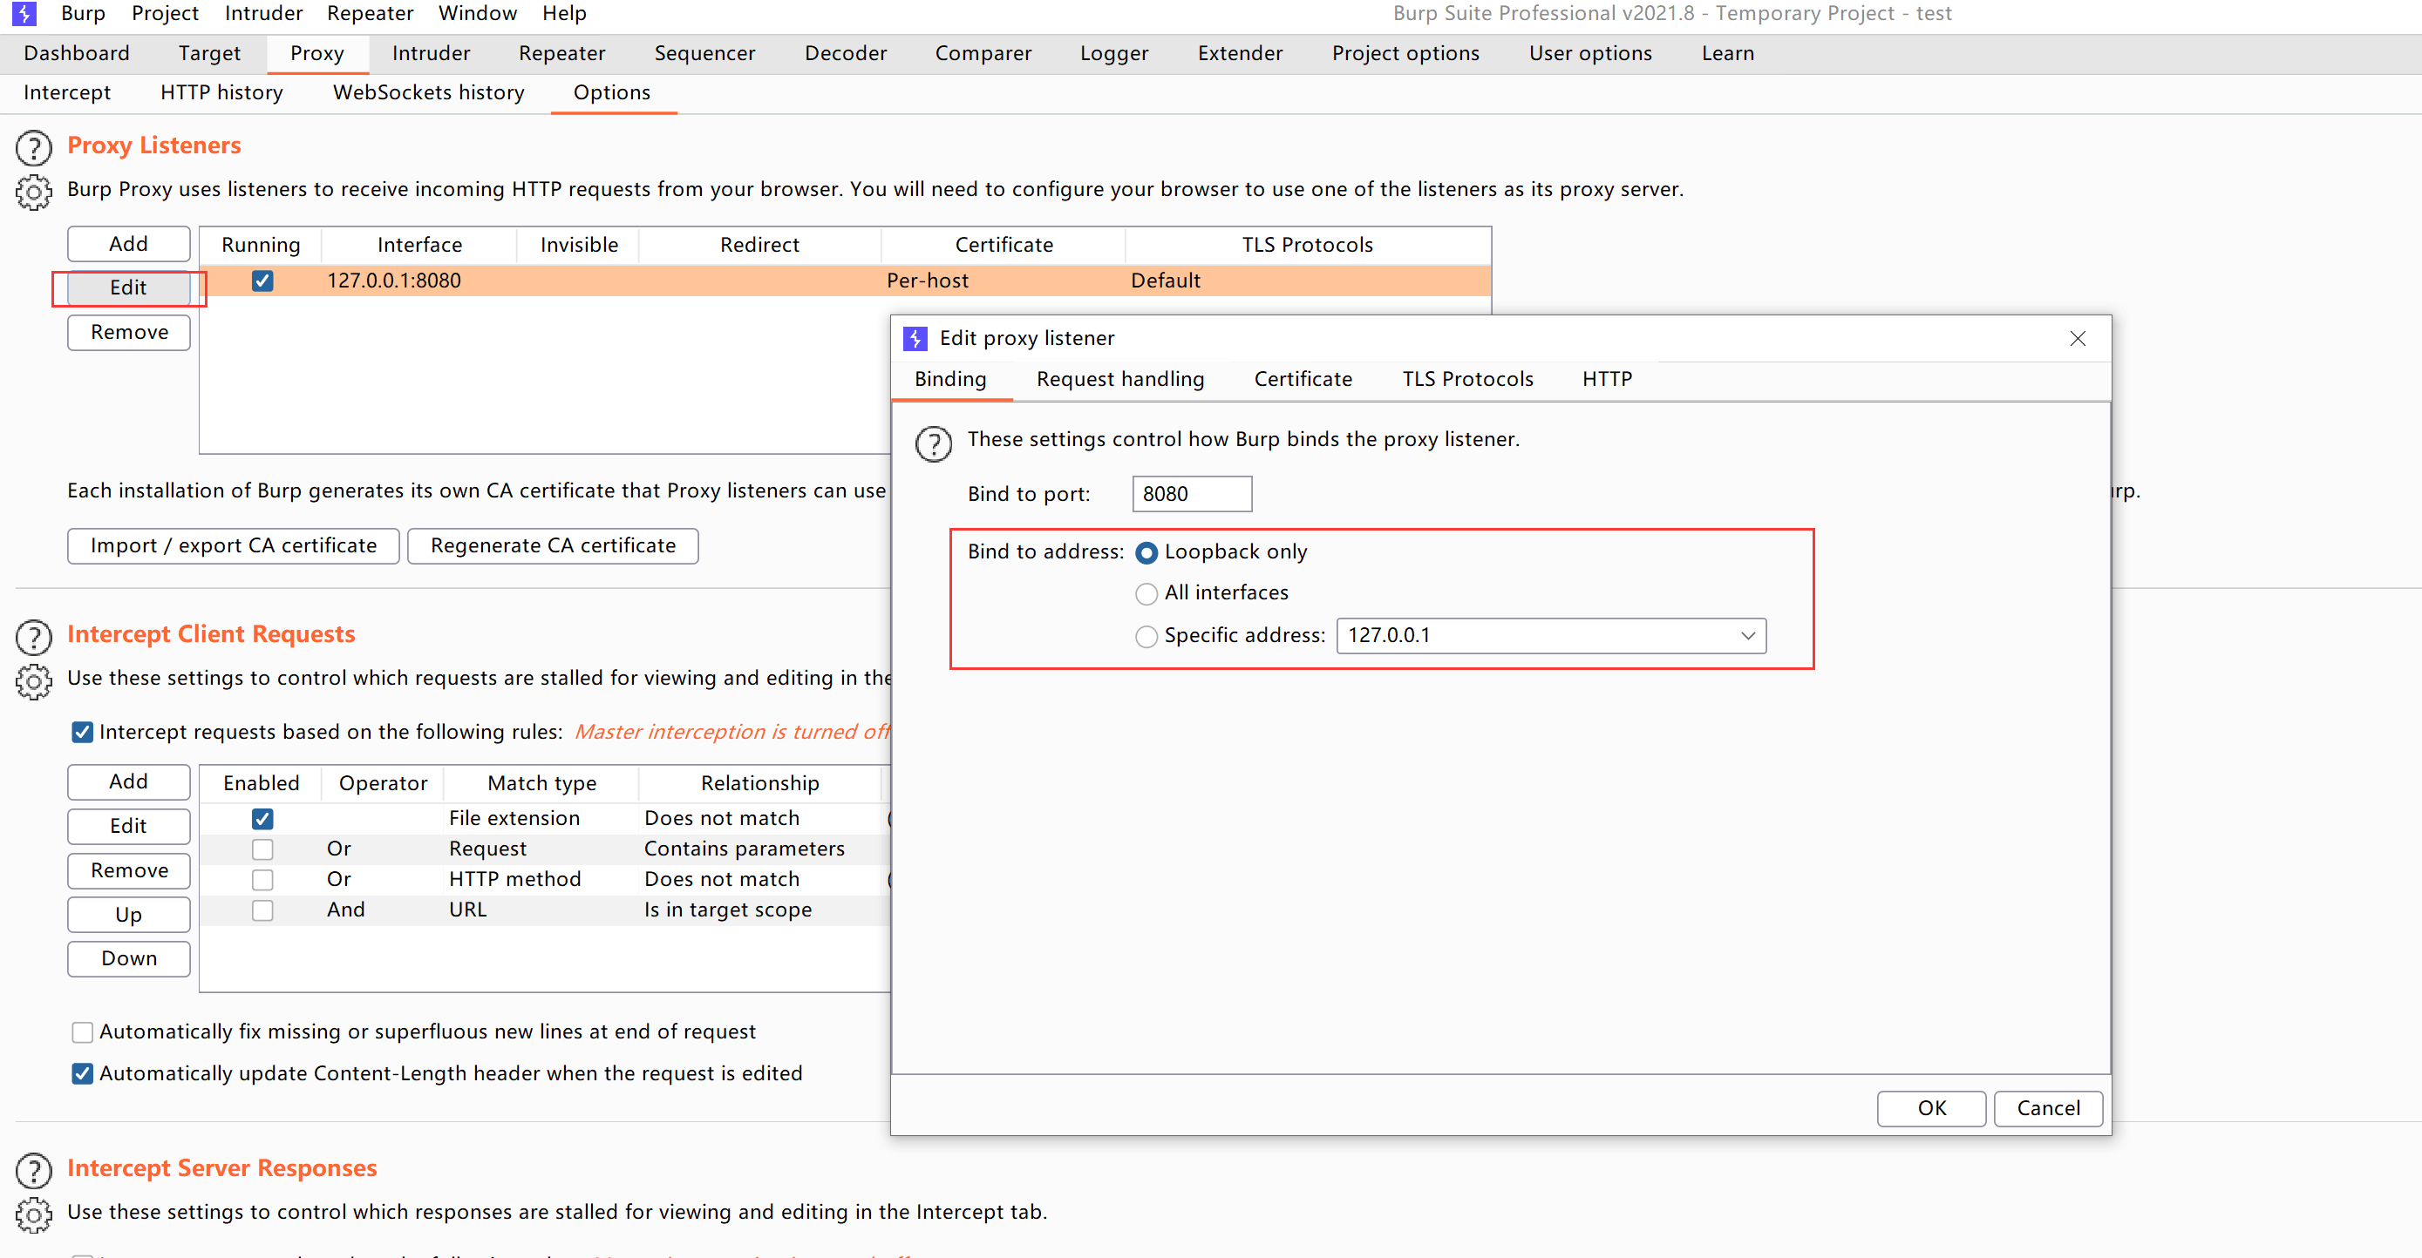Switch to the Logger tab
Screen dimensions: 2422x1258
pos(1114,53)
